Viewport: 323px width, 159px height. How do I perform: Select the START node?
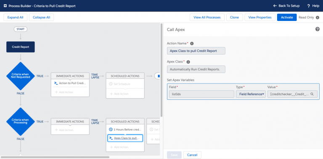pyautogui.click(x=20, y=29)
